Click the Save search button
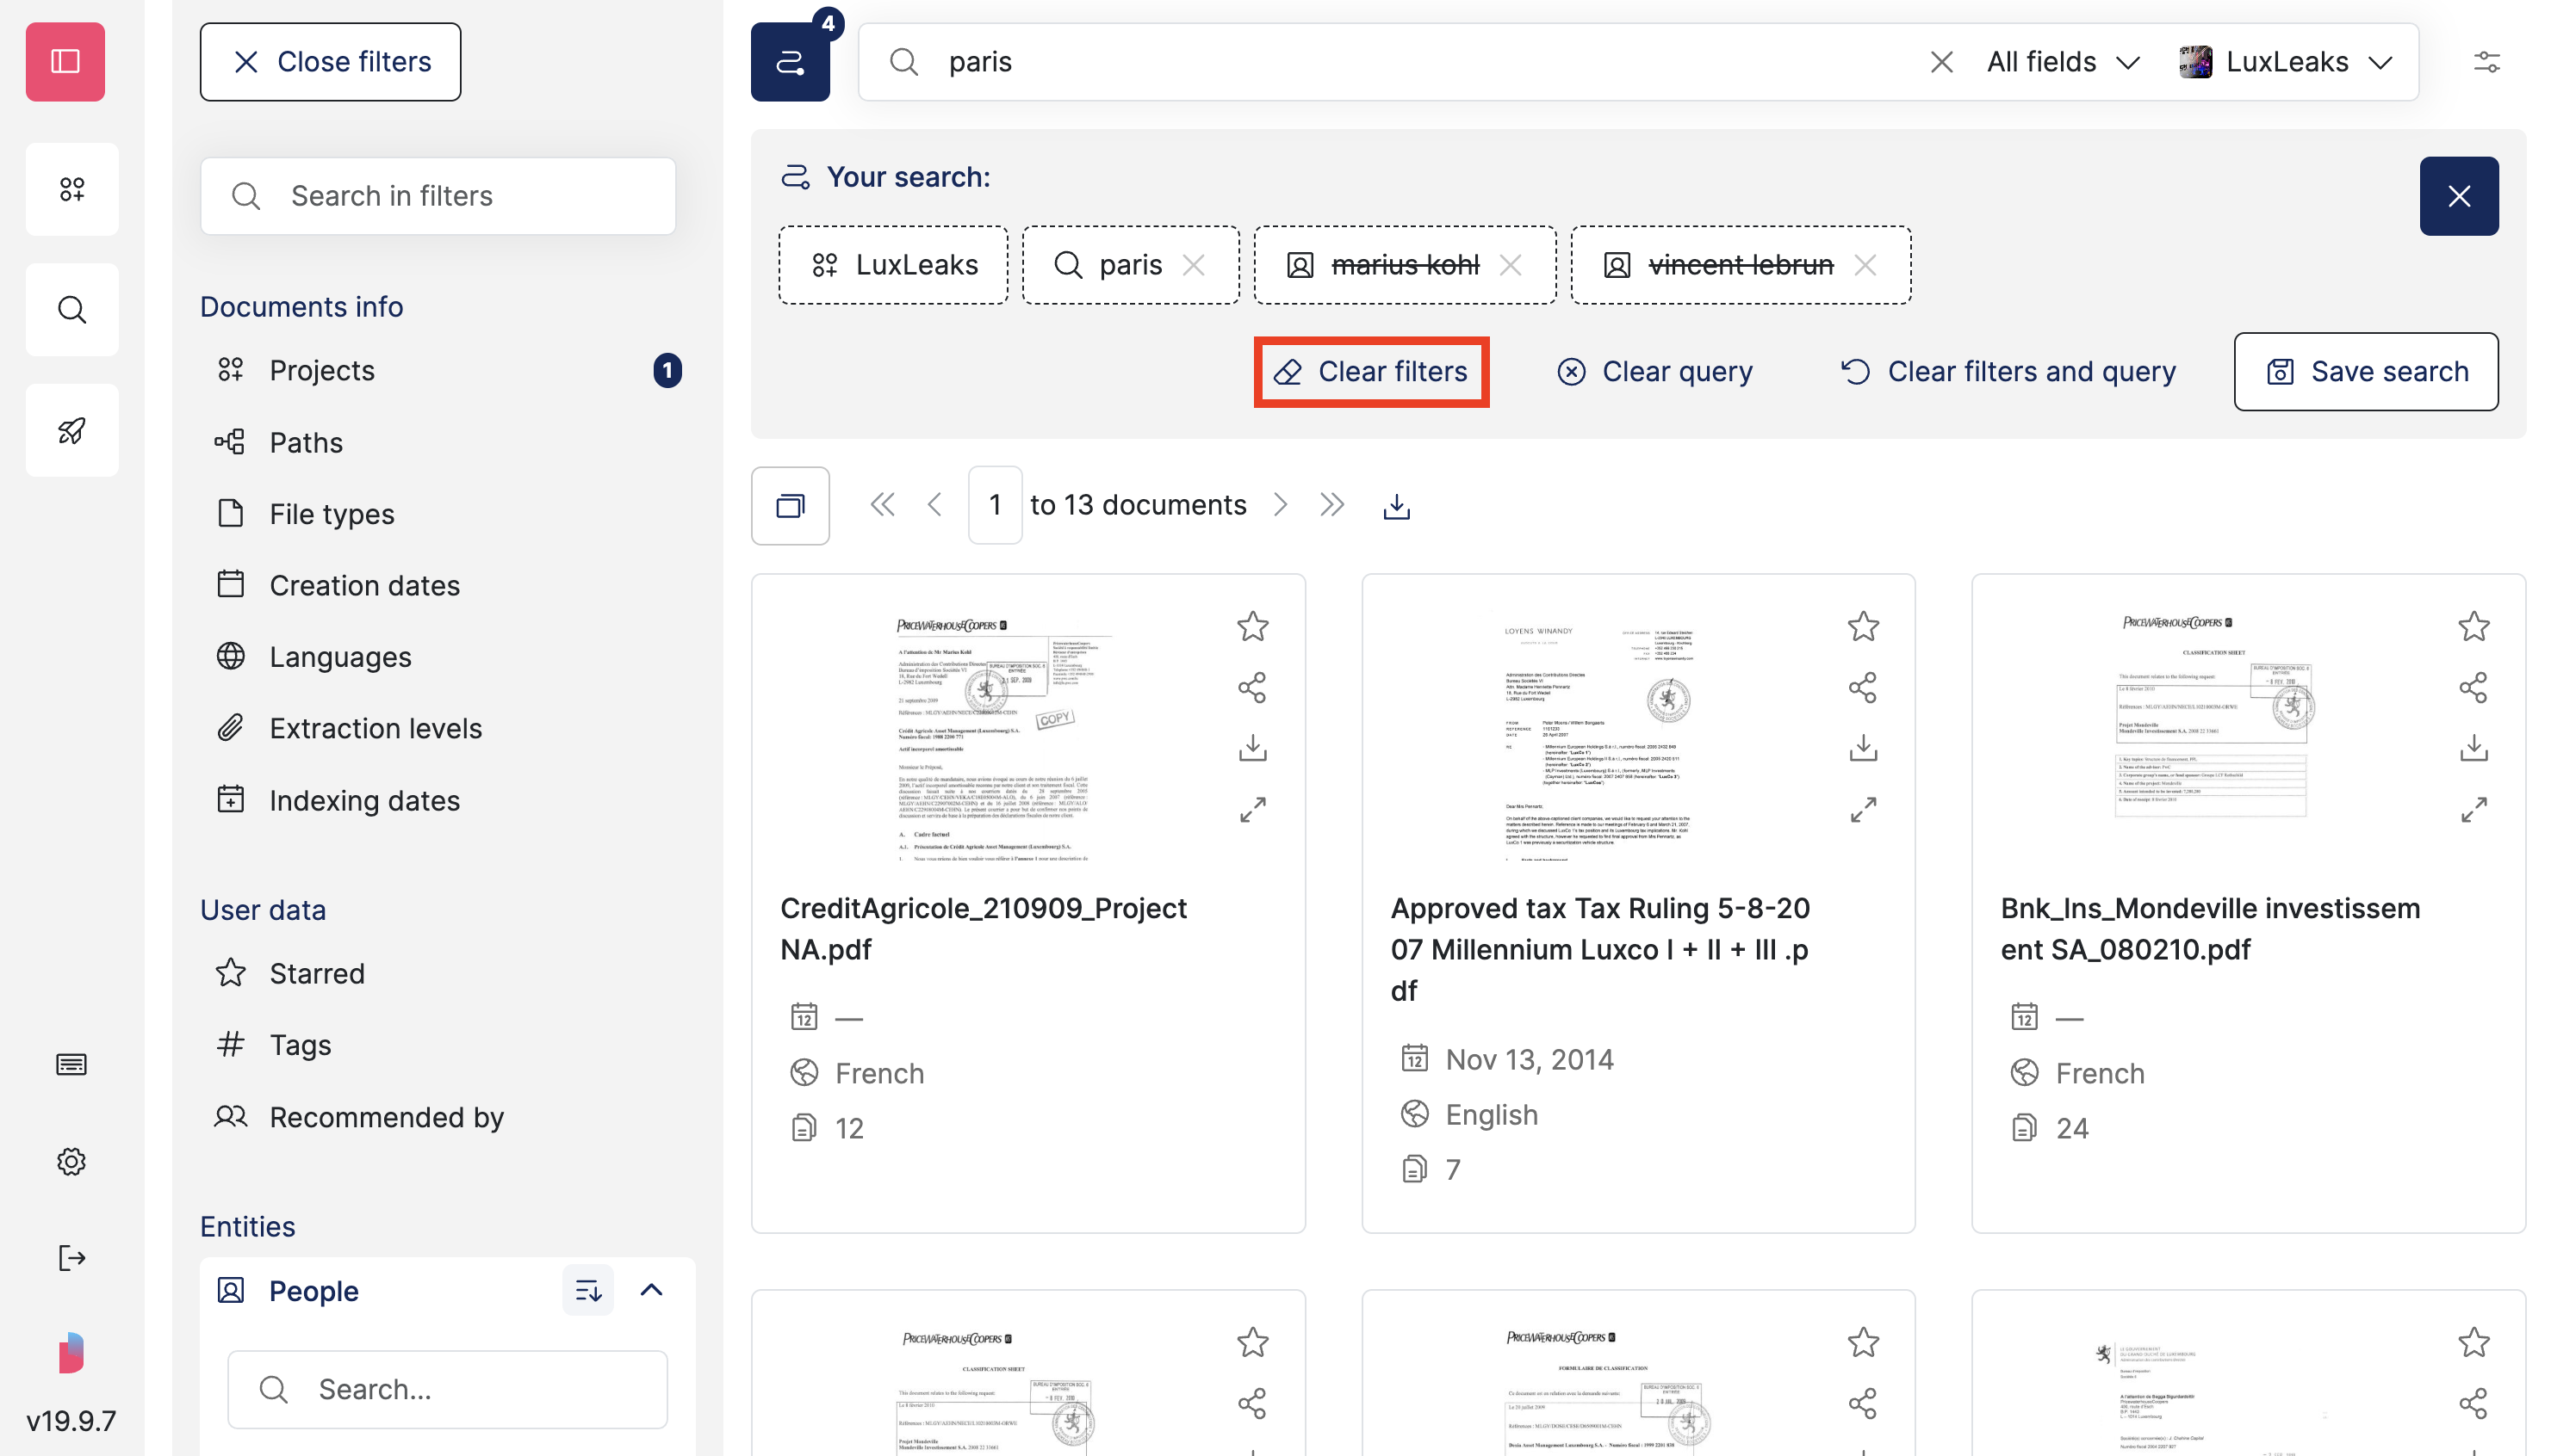 pos(2366,371)
